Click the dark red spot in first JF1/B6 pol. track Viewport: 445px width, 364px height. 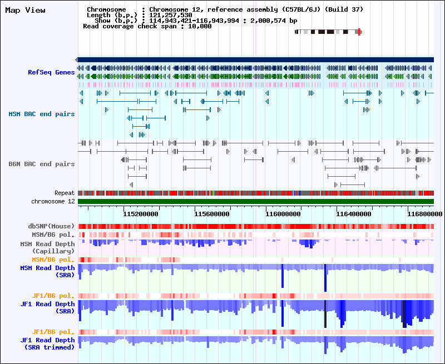tap(274, 296)
